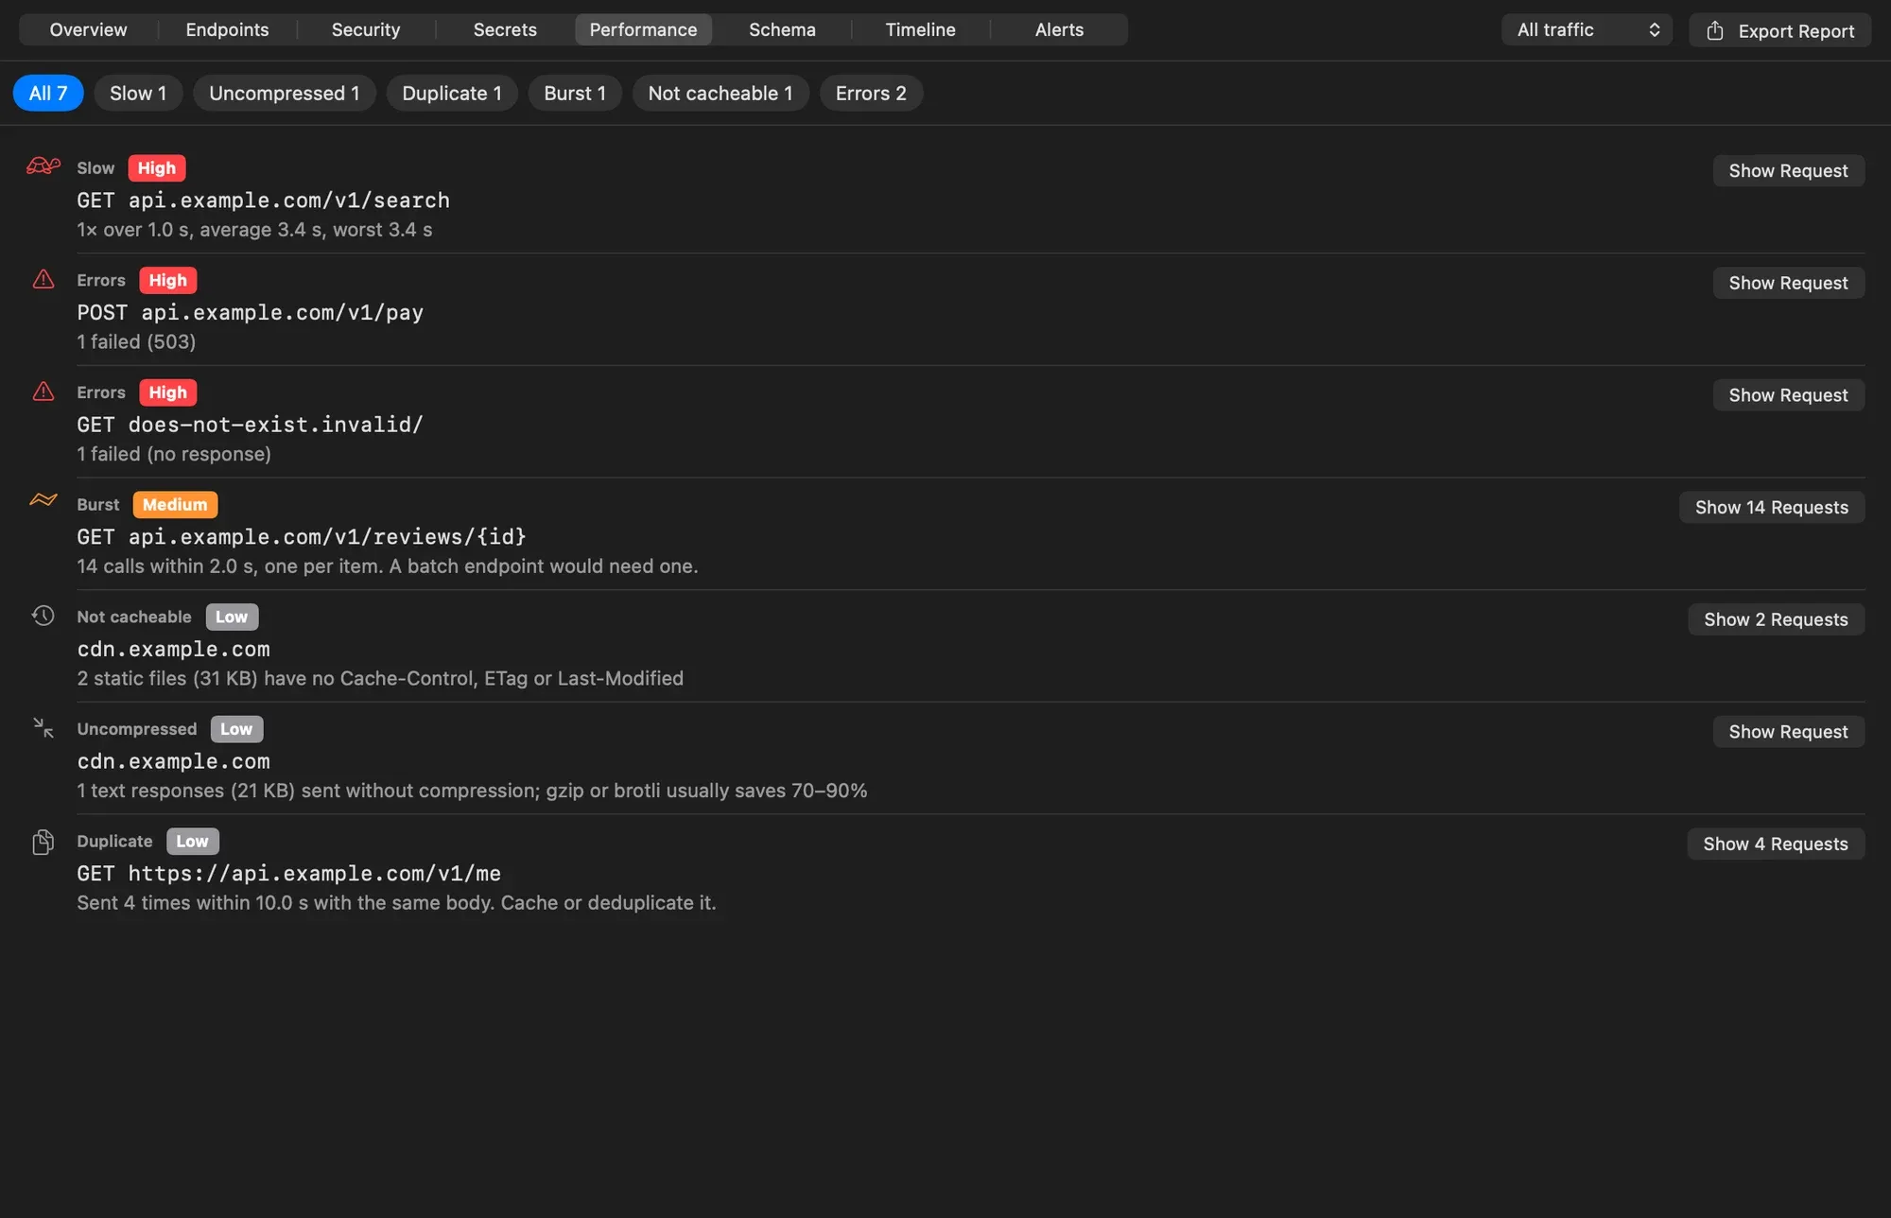The height and width of the screenshot is (1218, 1891).
Task: Click Show 14 Requests for Burst
Action: tap(1771, 507)
